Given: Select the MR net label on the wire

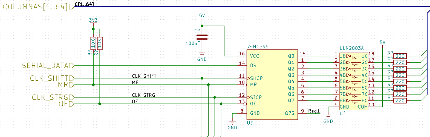Looking at the screenshot, I should click(135, 82).
